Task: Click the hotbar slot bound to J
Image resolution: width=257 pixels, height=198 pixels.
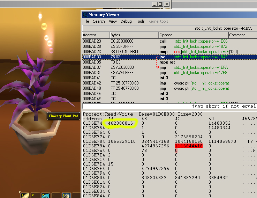Action: coord(25,195)
